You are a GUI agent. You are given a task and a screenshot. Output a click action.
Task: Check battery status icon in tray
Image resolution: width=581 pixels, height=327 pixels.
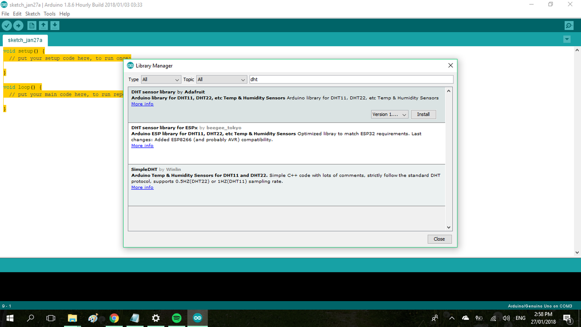[479, 318]
